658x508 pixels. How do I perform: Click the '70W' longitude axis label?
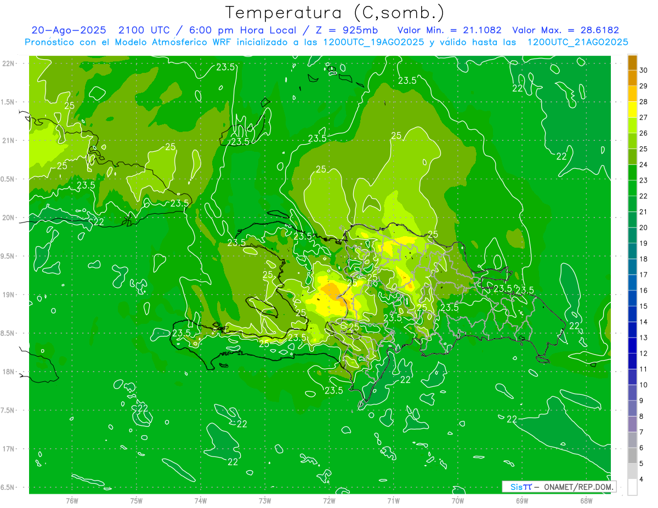coord(458,501)
